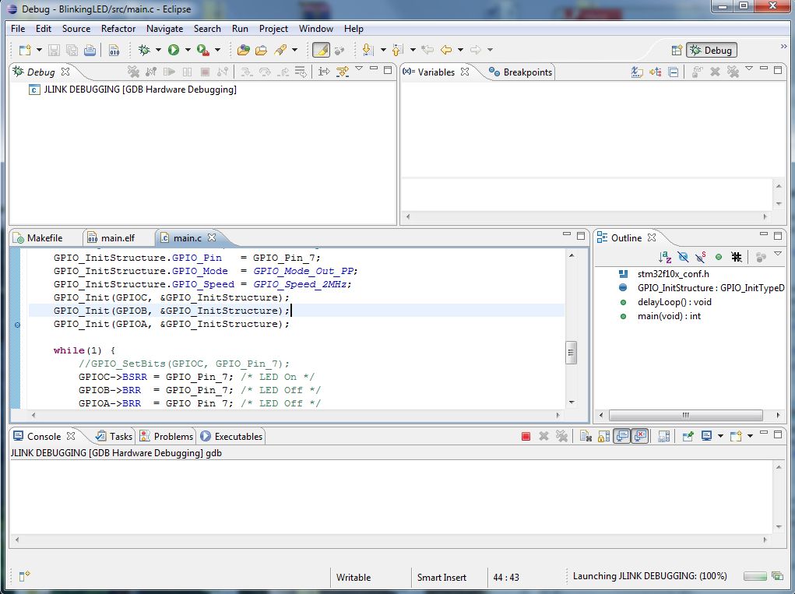Open Outline view menu triangle

[x=777, y=255]
